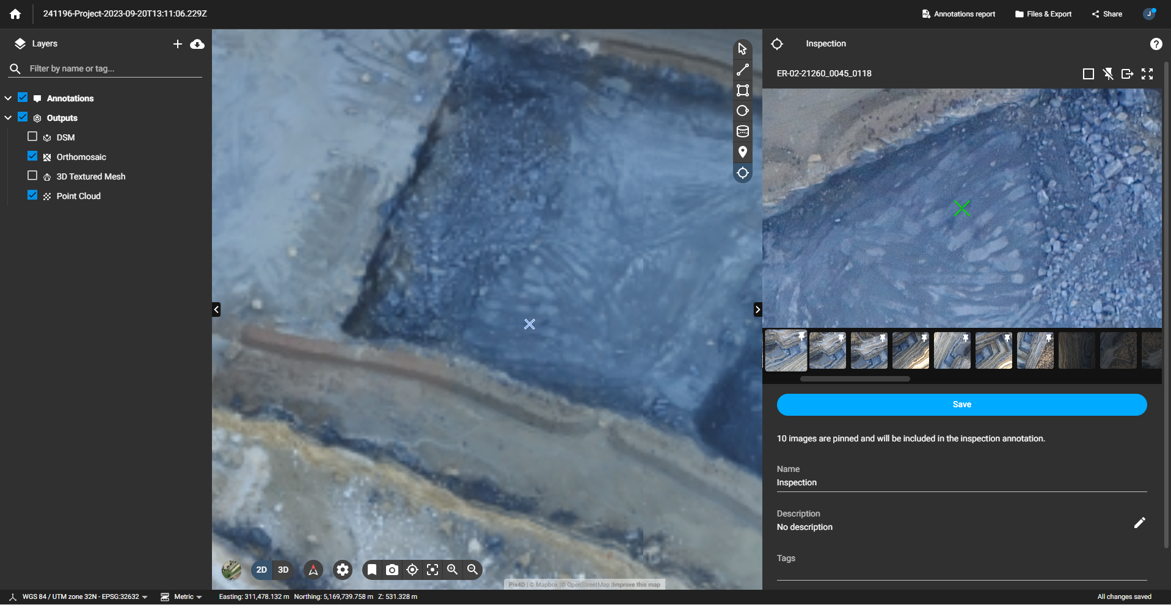Collapse the Annotations tree section
This screenshot has width=1171, height=605.
(x=7, y=97)
